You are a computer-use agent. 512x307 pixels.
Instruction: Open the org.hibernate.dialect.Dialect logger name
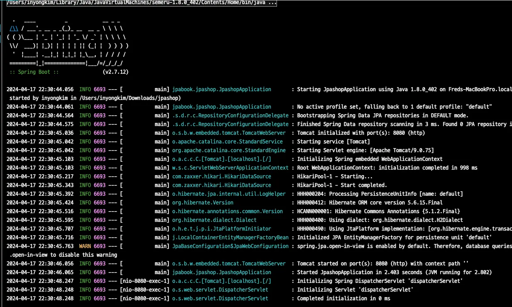(214, 220)
